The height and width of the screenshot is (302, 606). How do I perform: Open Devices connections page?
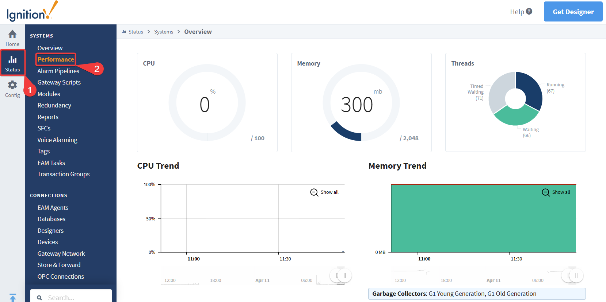point(47,242)
